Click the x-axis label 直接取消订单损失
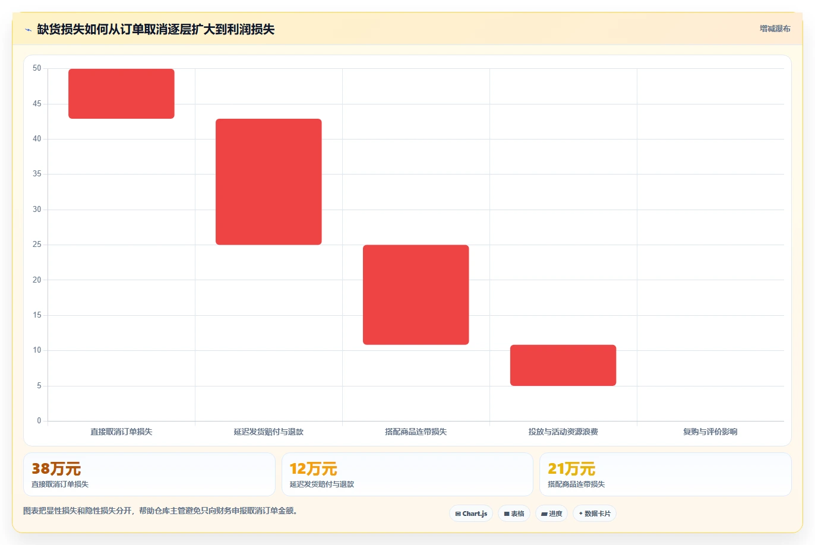Viewport: 815px width, 545px height. pos(121,432)
